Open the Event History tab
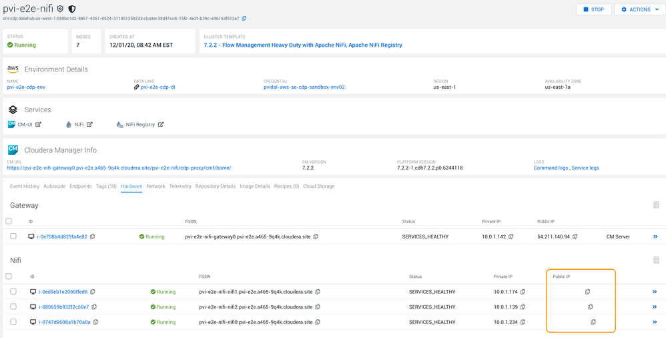 (25, 186)
